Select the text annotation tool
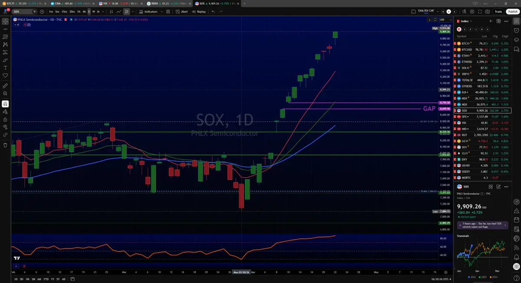The image size is (521, 283). click(5, 68)
